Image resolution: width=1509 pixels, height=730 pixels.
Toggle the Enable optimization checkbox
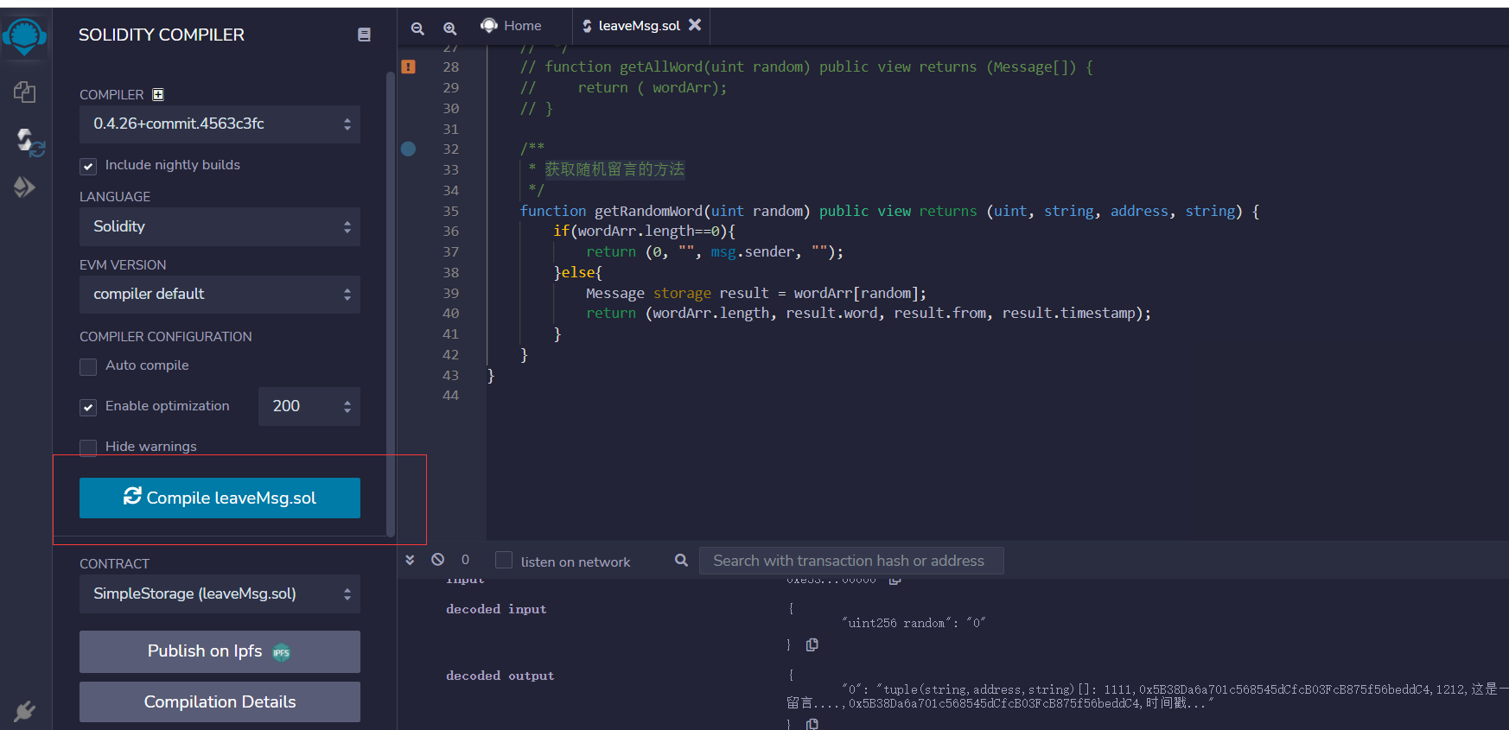point(88,407)
